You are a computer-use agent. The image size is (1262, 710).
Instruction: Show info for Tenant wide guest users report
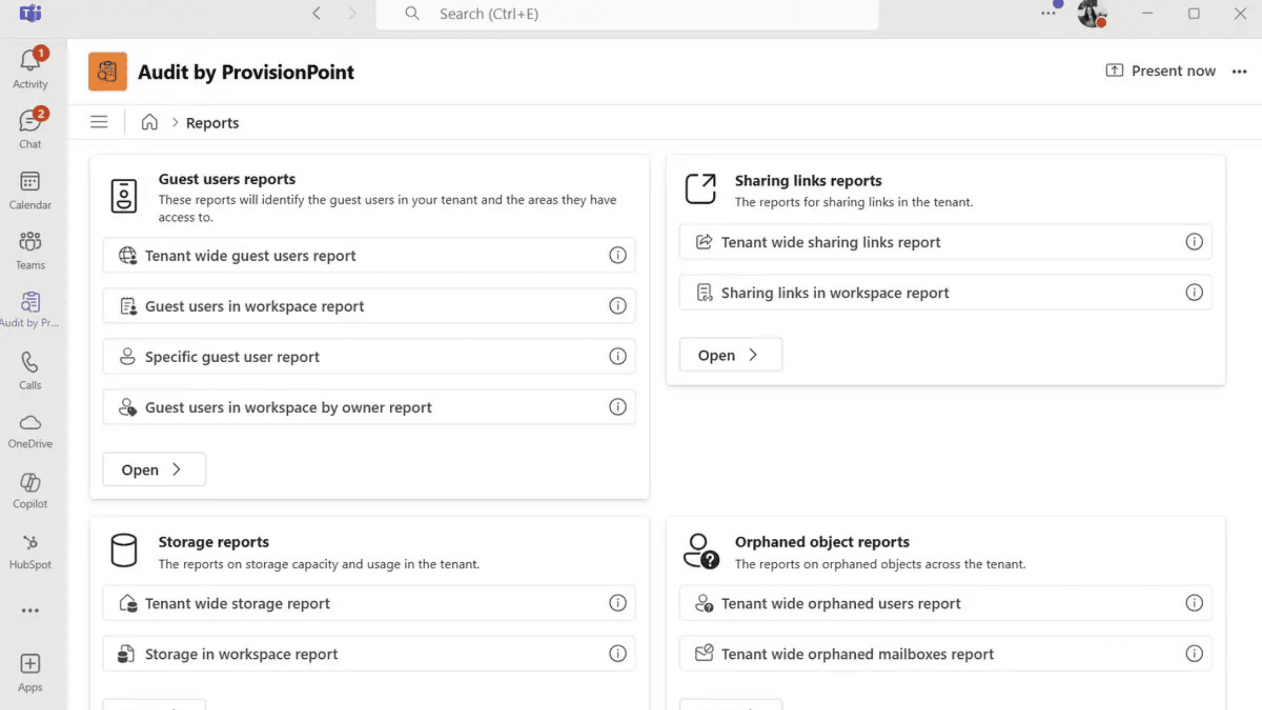[x=617, y=255]
